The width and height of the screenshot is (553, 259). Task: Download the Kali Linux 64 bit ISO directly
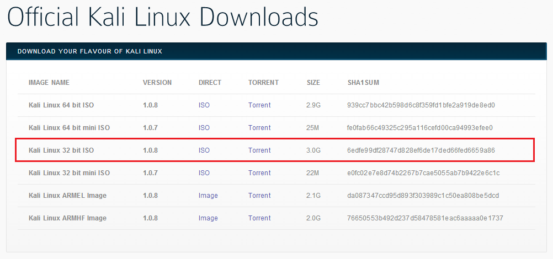coord(204,105)
